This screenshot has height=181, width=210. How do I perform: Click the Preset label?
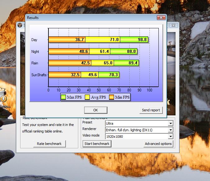pyautogui.click(x=87, y=122)
